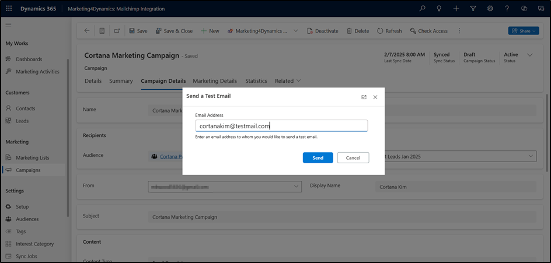
Task: Expand the header details chevron
Action: coord(530,55)
